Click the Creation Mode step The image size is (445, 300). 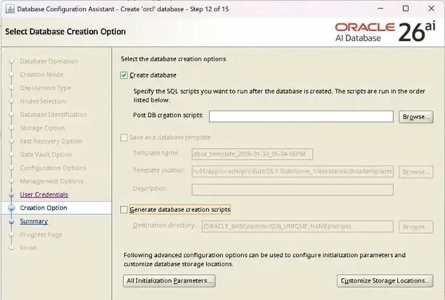[42, 74]
